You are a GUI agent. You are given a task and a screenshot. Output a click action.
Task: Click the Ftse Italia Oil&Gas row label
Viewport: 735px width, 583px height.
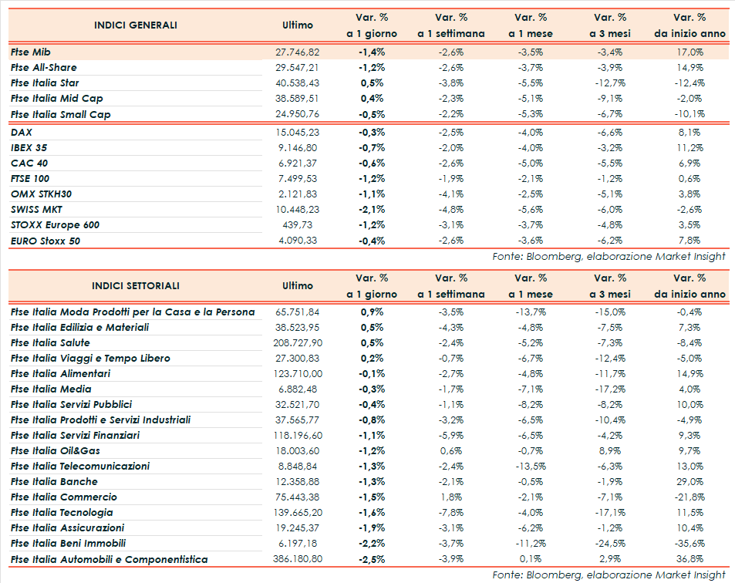(x=56, y=450)
